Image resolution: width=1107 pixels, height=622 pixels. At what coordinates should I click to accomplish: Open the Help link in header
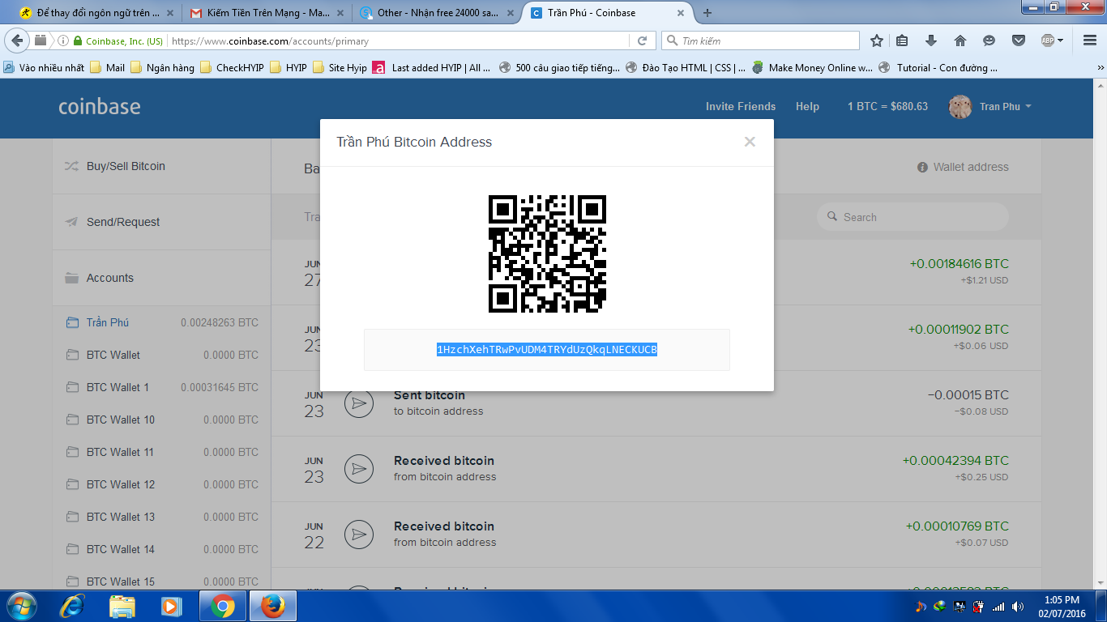pyautogui.click(x=807, y=106)
